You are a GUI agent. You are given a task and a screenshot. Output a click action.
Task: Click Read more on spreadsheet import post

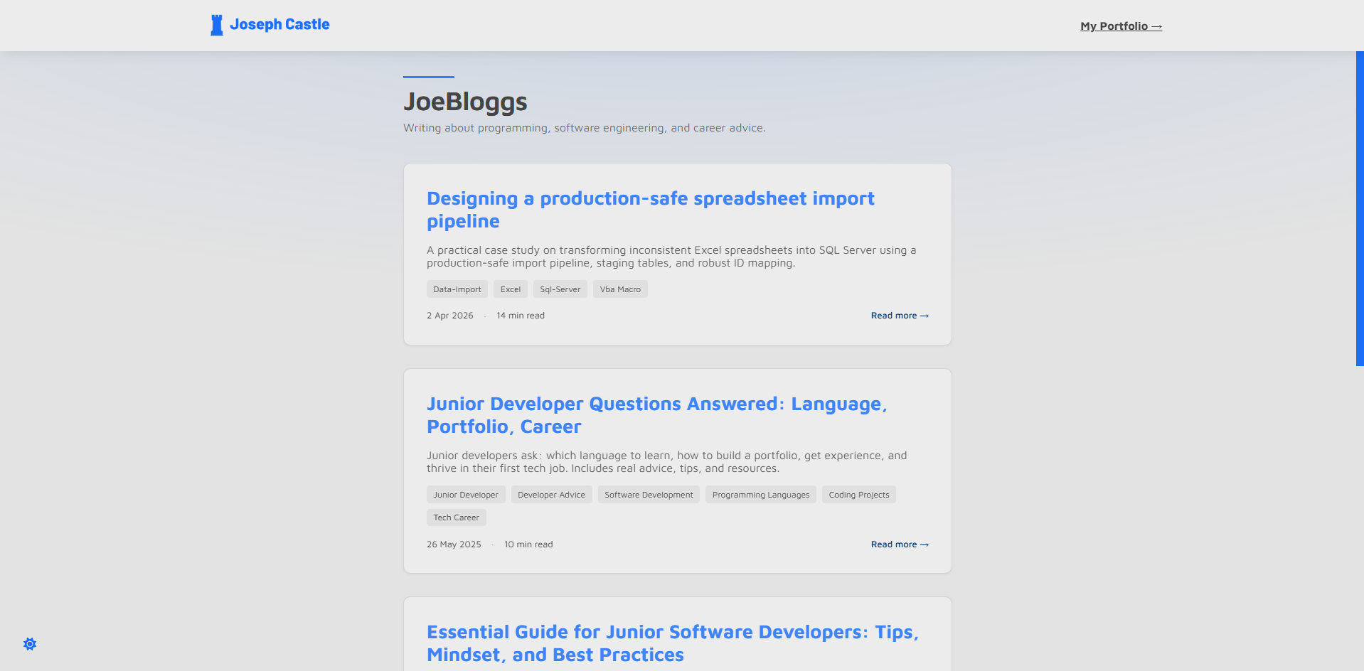(x=900, y=316)
